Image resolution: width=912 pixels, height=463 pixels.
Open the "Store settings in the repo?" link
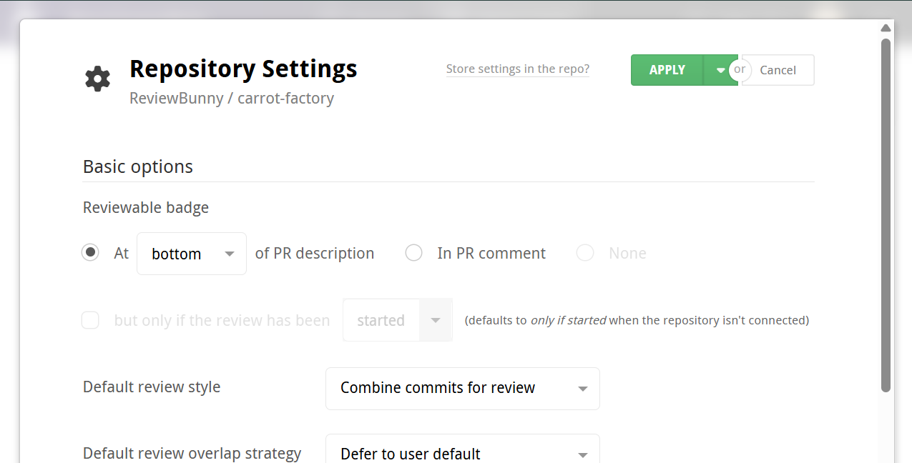point(517,69)
